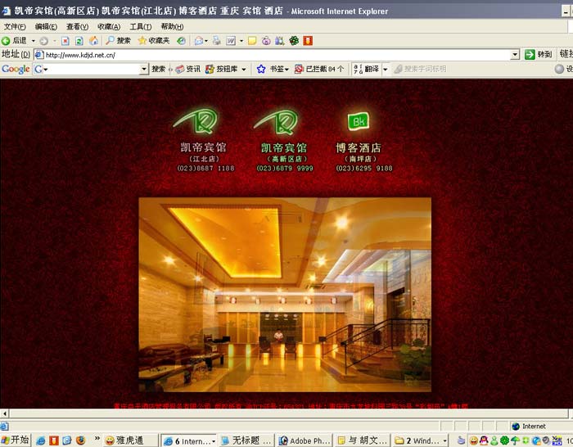
Task: Click the 凯帝宾馆 高新区店 green logo
Action: 281,123
